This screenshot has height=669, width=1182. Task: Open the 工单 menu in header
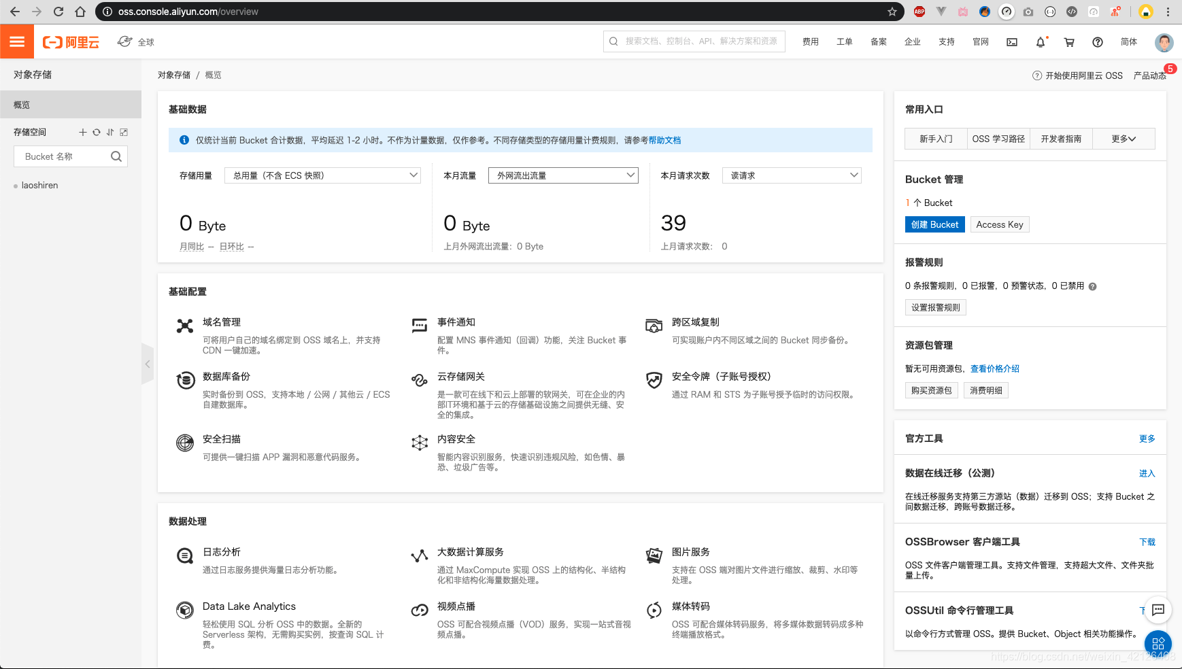(845, 42)
